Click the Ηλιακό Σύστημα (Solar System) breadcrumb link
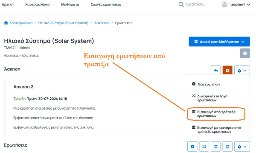 tap(63, 23)
